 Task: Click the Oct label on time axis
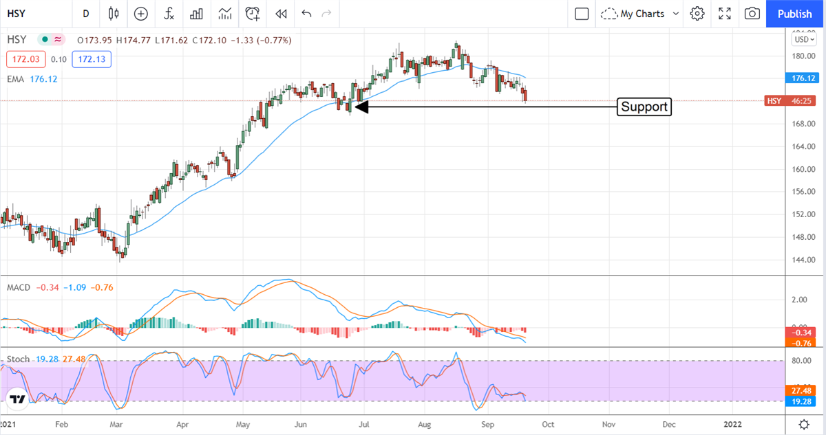pos(548,425)
